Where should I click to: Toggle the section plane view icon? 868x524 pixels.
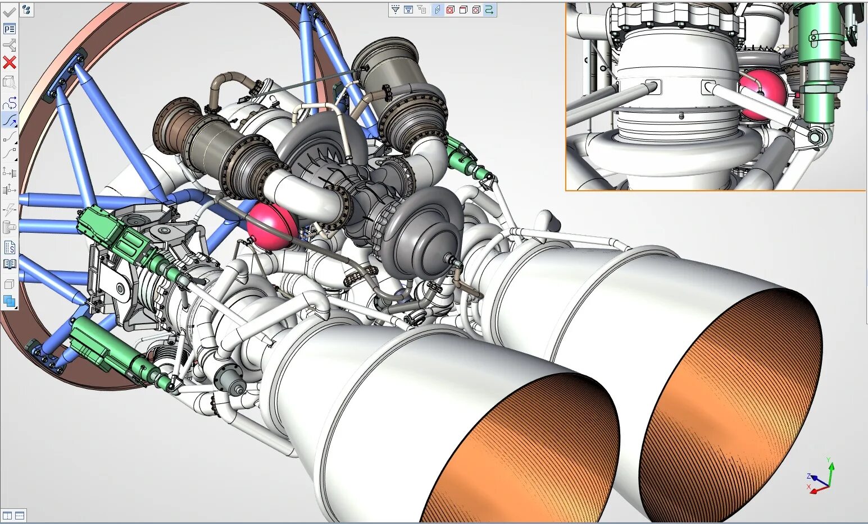coord(437,10)
